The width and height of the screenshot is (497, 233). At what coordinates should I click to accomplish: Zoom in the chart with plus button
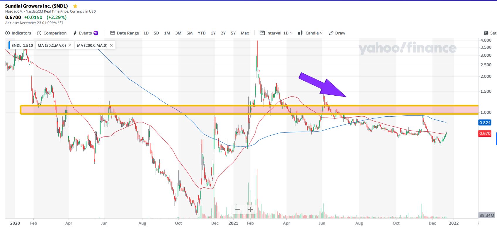(x=251, y=209)
